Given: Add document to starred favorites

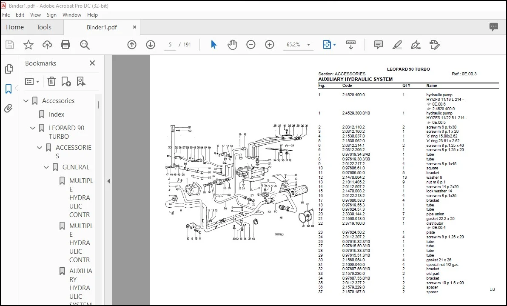Looking at the screenshot, I should pyautogui.click(x=28, y=45).
